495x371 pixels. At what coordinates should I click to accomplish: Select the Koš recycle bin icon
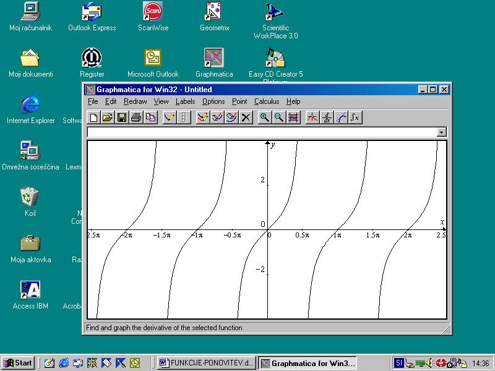pyautogui.click(x=30, y=202)
